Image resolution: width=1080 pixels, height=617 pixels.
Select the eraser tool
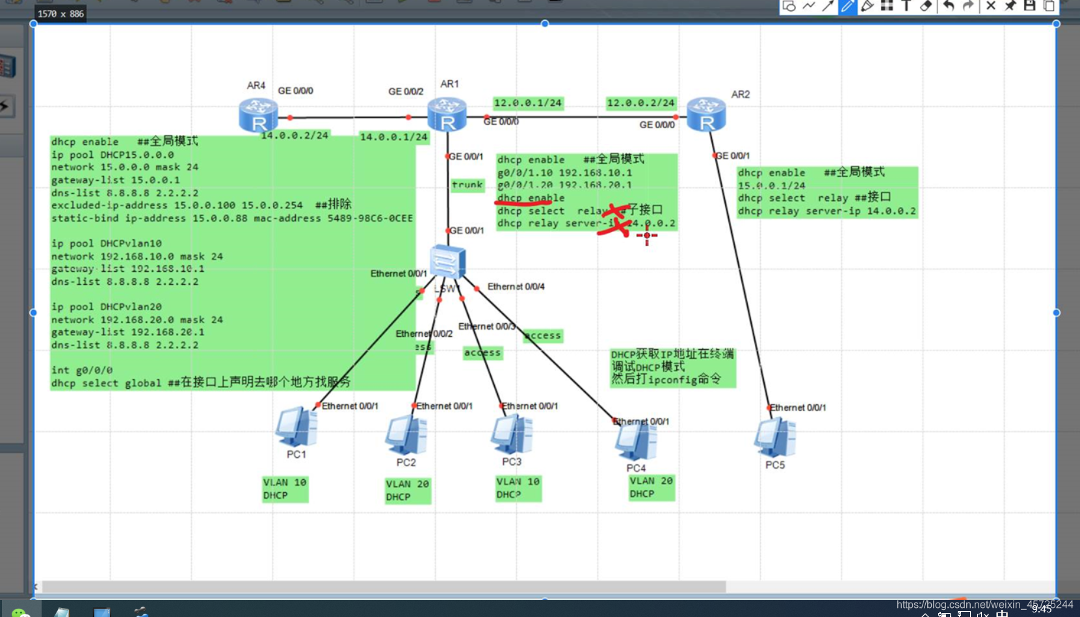(926, 6)
